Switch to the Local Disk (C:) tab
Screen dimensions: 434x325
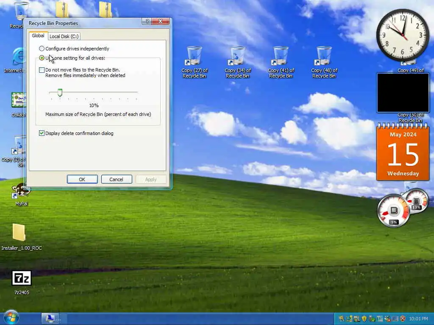point(64,36)
